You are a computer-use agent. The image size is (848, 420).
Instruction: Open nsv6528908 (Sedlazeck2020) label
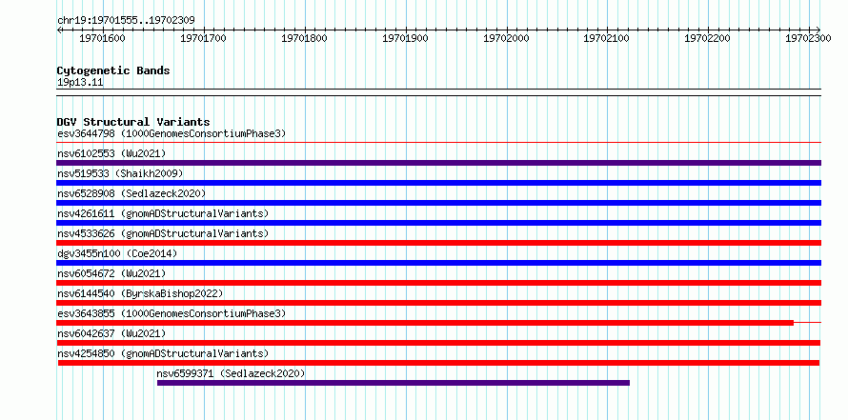(x=131, y=193)
